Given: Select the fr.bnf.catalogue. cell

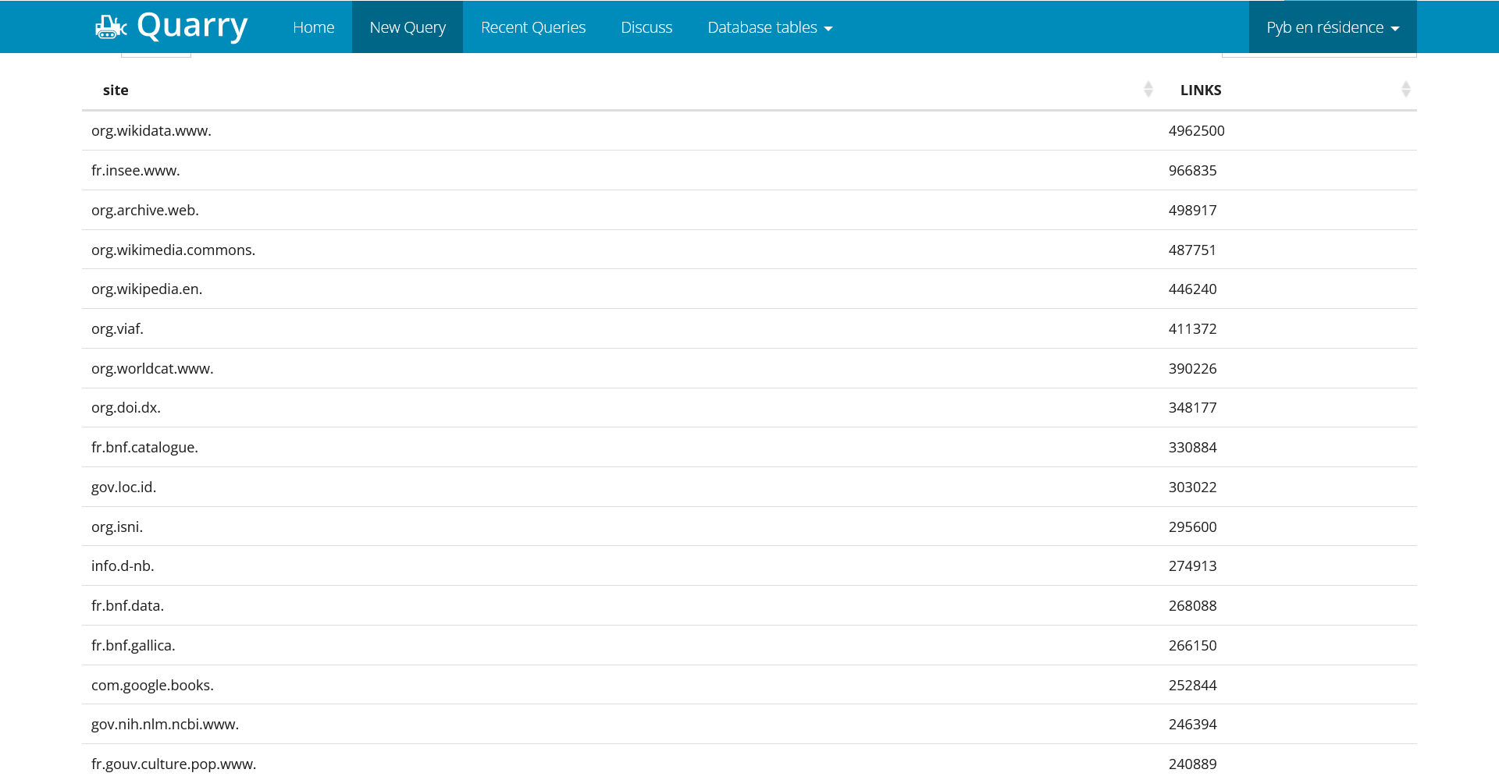Looking at the screenshot, I should tap(621, 448).
